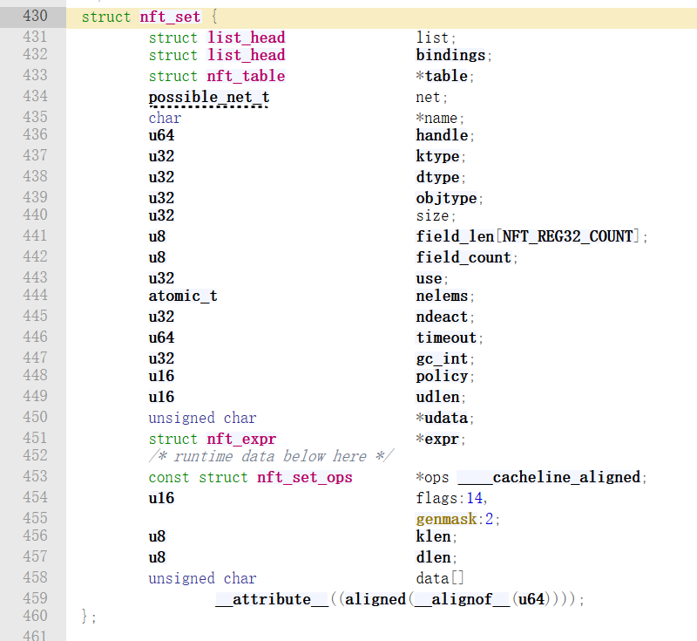Click the '*name' member on line 435
Viewport: 697px width, 641px height.
click(437, 119)
